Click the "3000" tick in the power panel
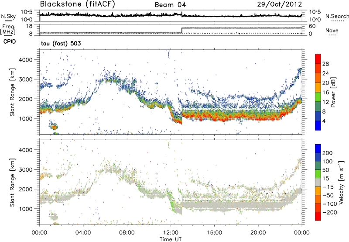Screen dimensions: 349x242 pos(25,80)
